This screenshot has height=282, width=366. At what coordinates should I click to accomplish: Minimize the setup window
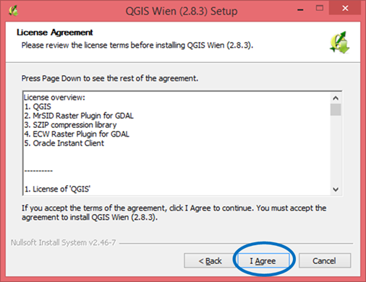click(300, 9)
